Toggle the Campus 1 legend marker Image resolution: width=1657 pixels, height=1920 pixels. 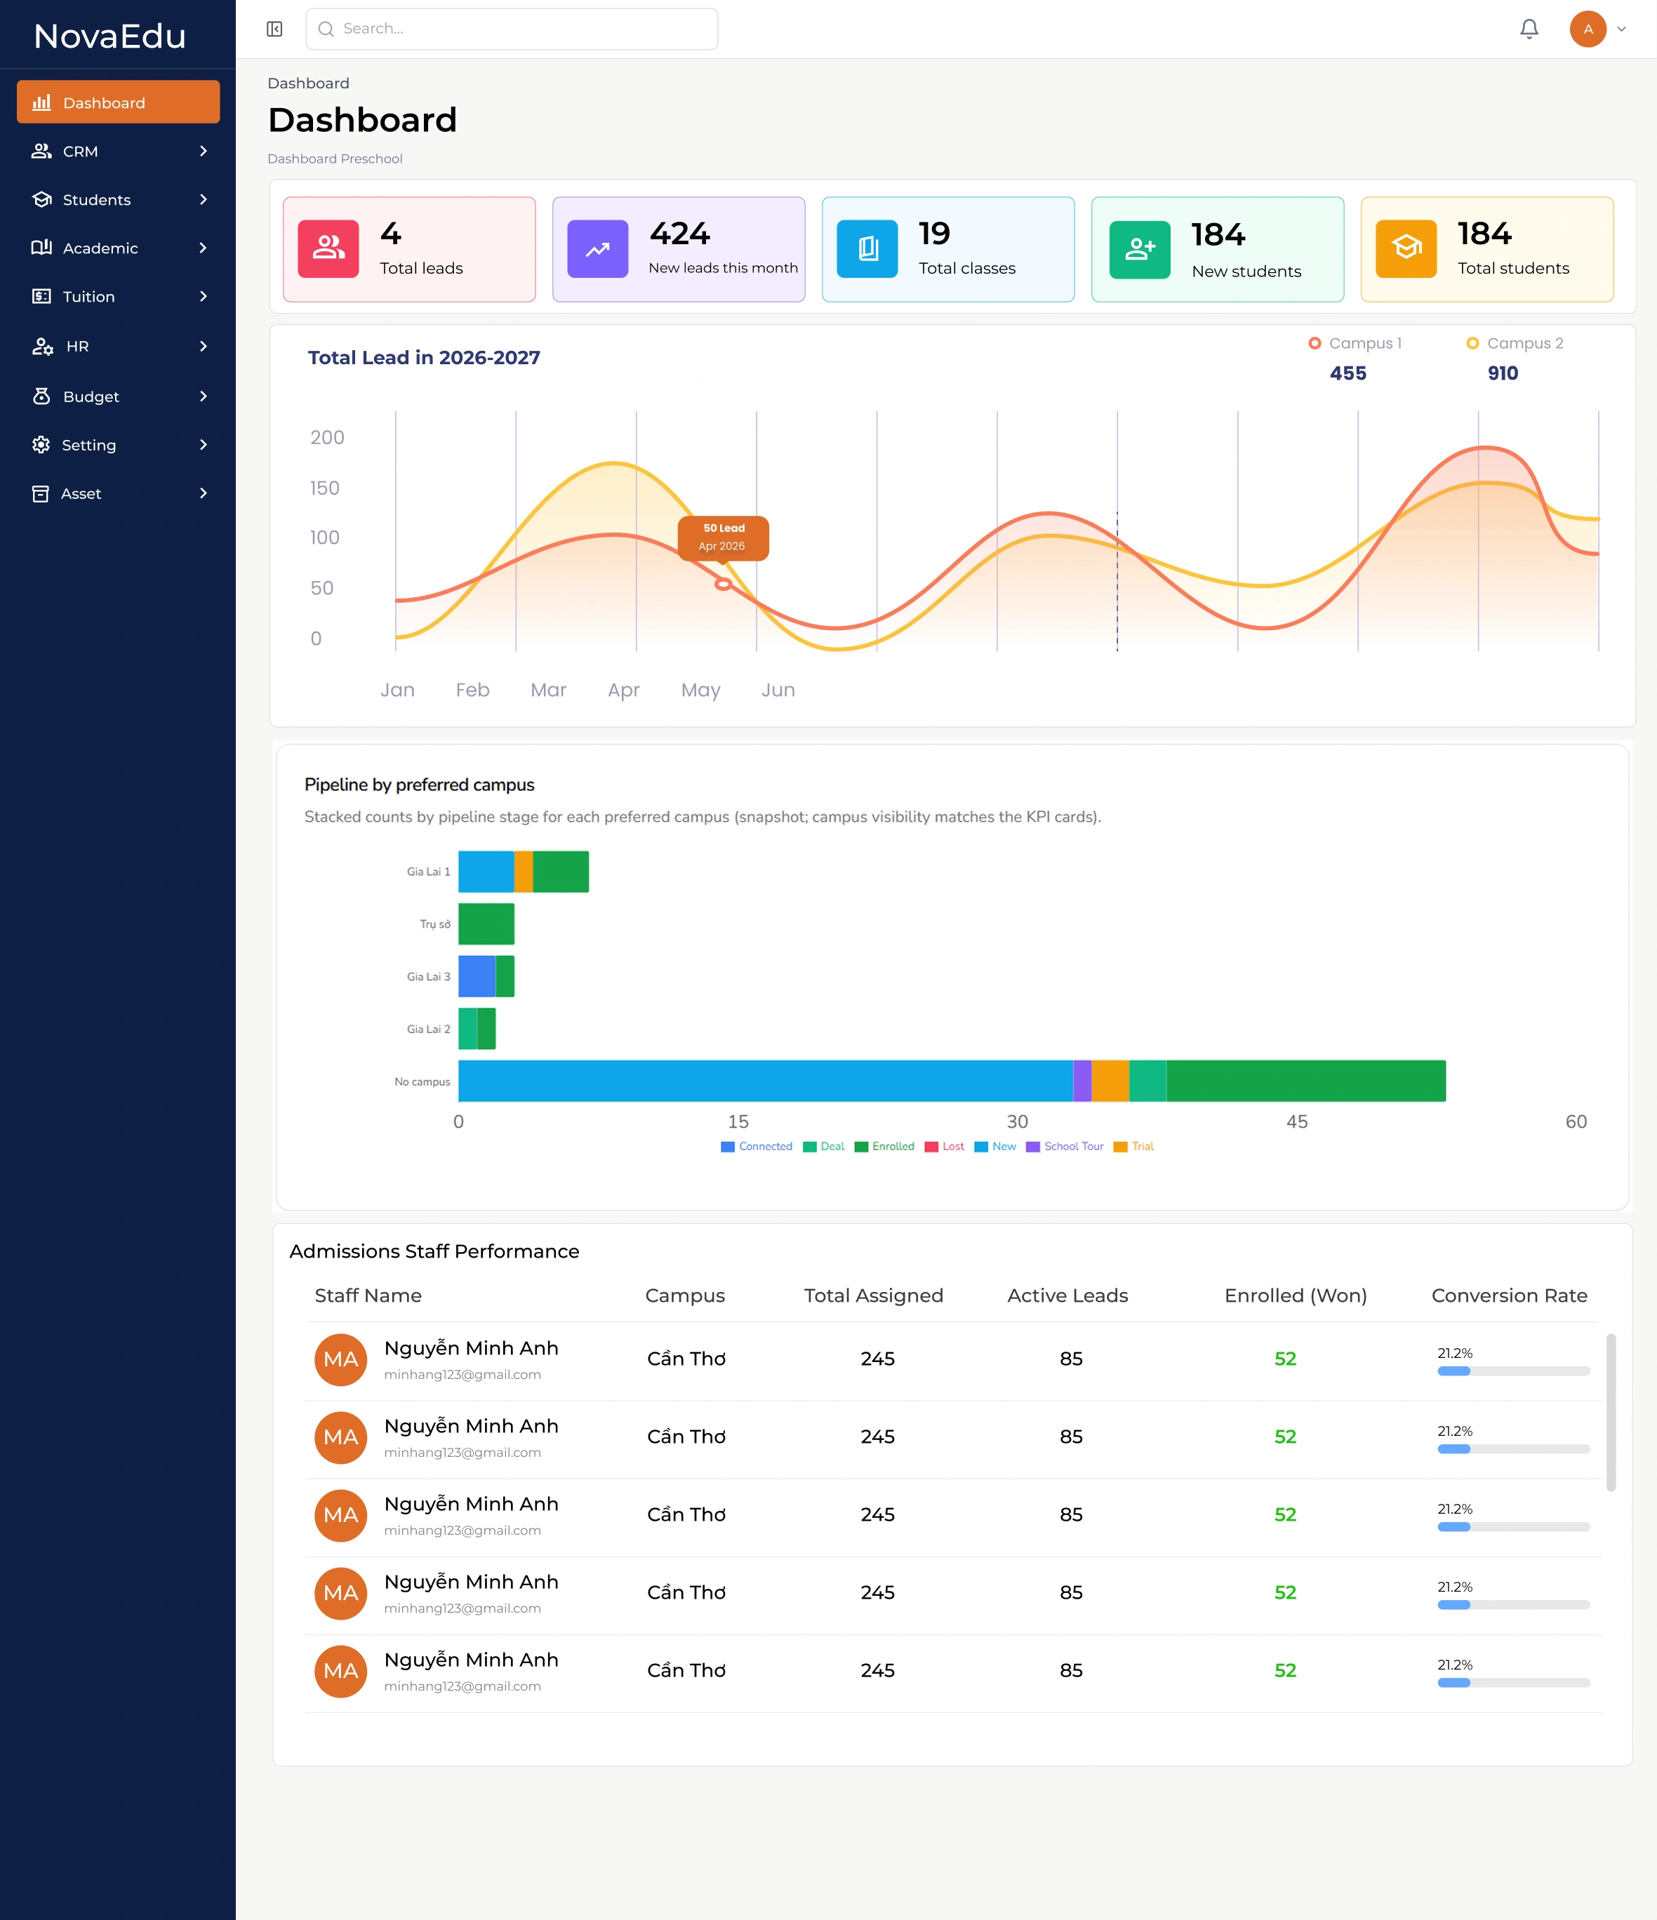[x=1314, y=343]
